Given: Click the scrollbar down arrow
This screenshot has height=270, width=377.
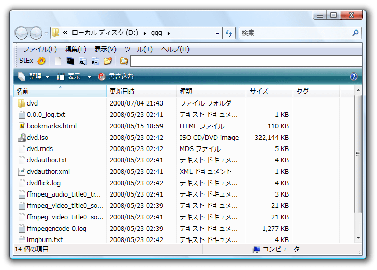Looking at the screenshot, I should (x=358, y=238).
